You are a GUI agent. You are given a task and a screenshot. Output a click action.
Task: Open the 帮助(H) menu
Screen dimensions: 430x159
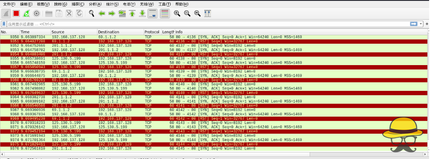(182, 4)
